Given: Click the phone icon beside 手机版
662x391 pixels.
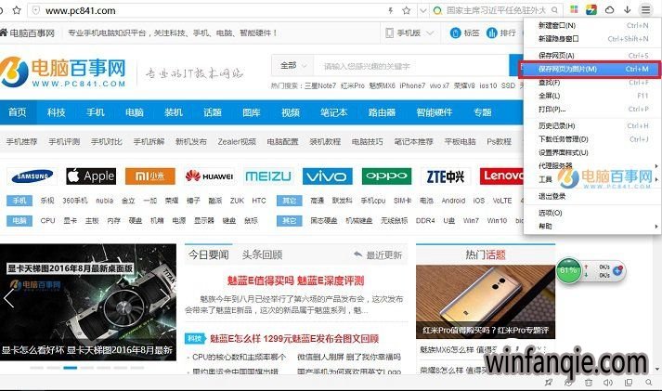Looking at the screenshot, I should (x=389, y=33).
